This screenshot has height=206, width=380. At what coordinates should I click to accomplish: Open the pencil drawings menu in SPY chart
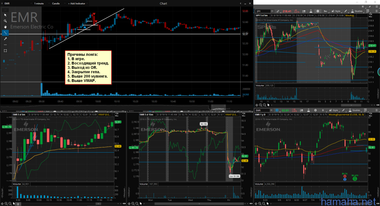click(x=346, y=11)
